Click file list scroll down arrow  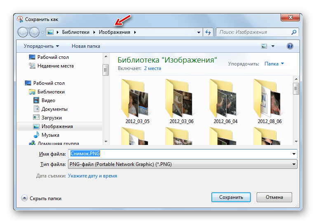pyautogui.click(x=296, y=142)
